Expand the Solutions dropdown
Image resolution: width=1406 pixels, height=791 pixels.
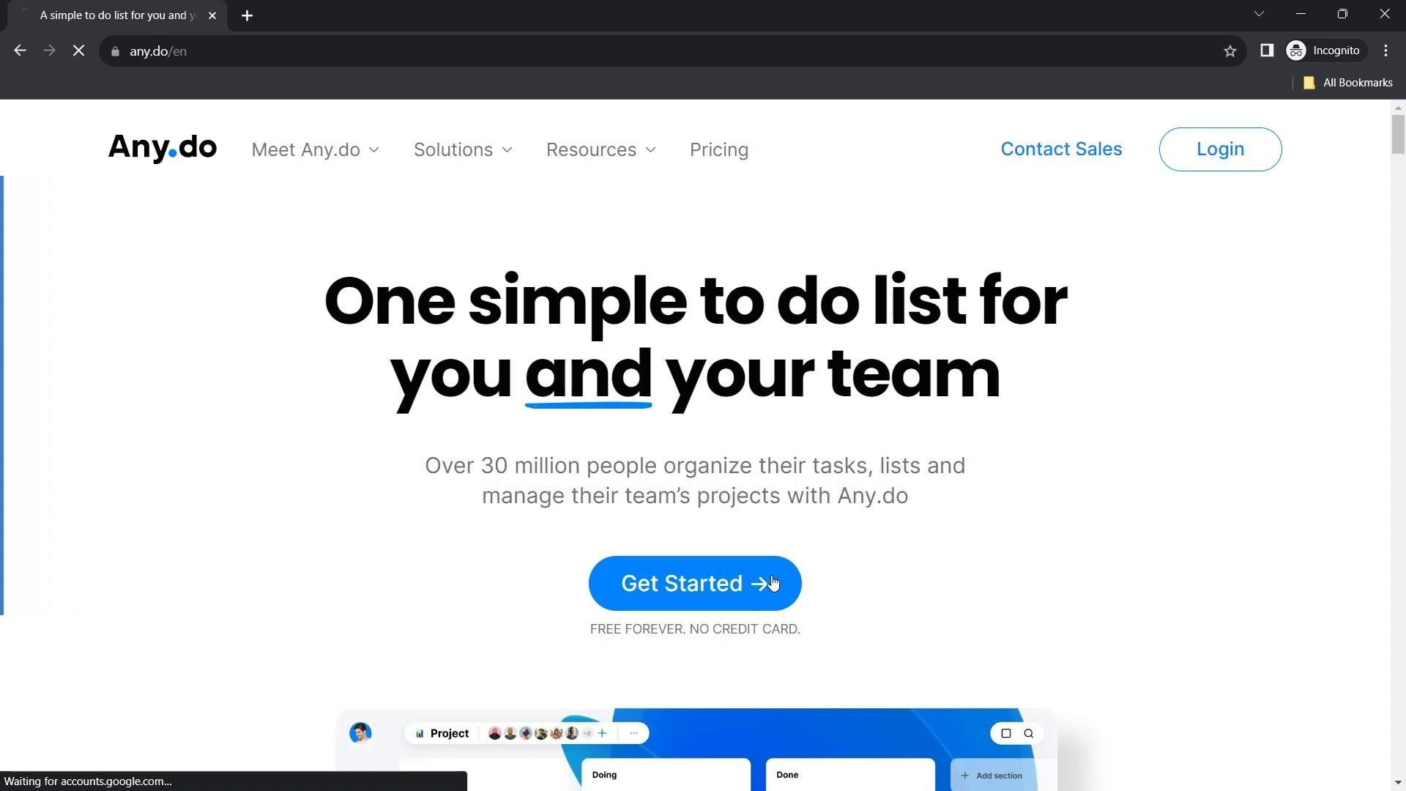click(x=463, y=149)
